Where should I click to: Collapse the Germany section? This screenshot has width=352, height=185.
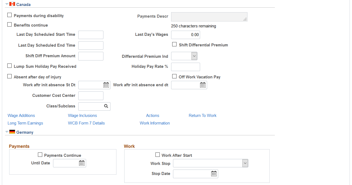(x=7, y=132)
